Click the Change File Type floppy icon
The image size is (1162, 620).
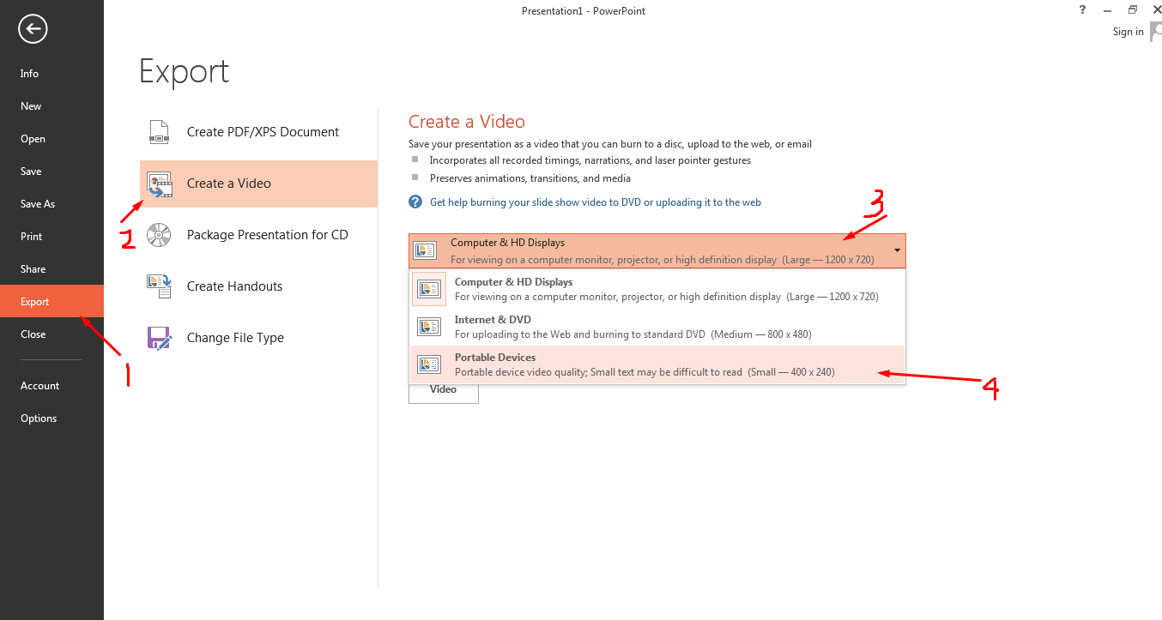[x=160, y=338]
